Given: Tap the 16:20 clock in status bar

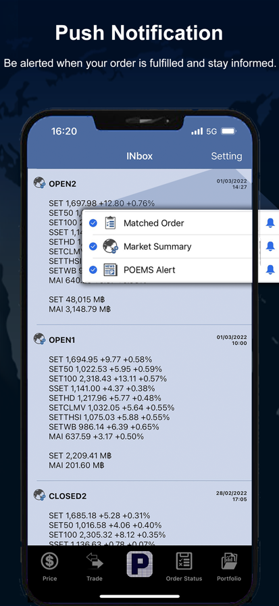Looking at the screenshot, I should 64,131.
